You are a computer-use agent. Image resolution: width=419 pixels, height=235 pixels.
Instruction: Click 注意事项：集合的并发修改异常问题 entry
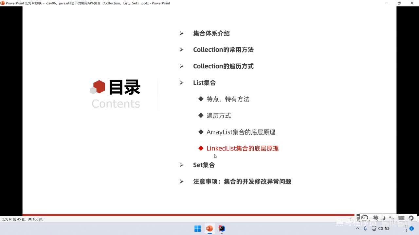pyautogui.click(x=242, y=181)
